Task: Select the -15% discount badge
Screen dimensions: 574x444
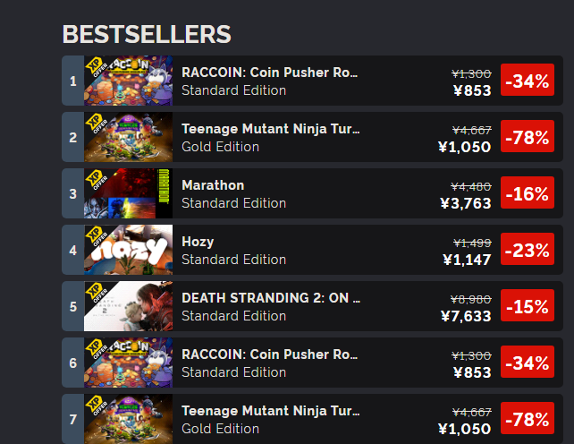Action: [528, 307]
